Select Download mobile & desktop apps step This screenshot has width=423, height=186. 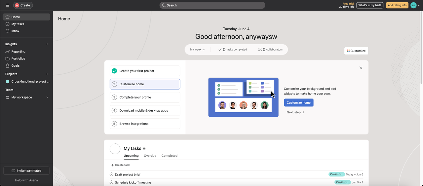pos(145,110)
